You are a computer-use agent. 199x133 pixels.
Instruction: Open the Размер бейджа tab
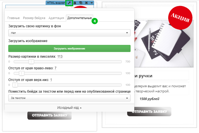point(34,18)
